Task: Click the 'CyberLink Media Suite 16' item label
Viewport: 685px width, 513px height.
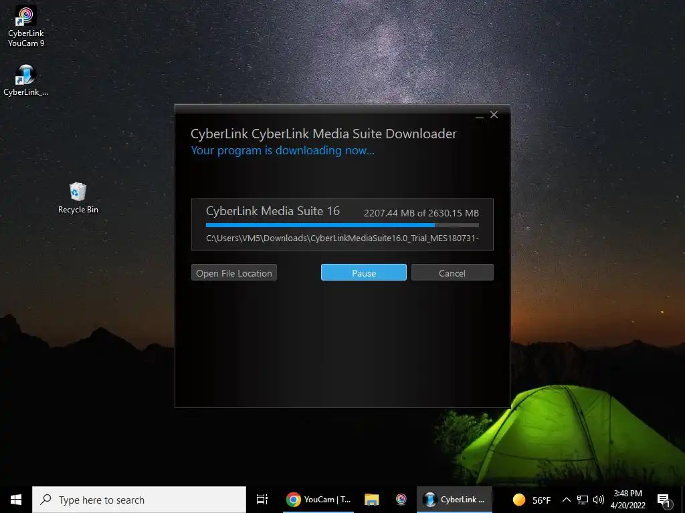Action: pyautogui.click(x=273, y=211)
